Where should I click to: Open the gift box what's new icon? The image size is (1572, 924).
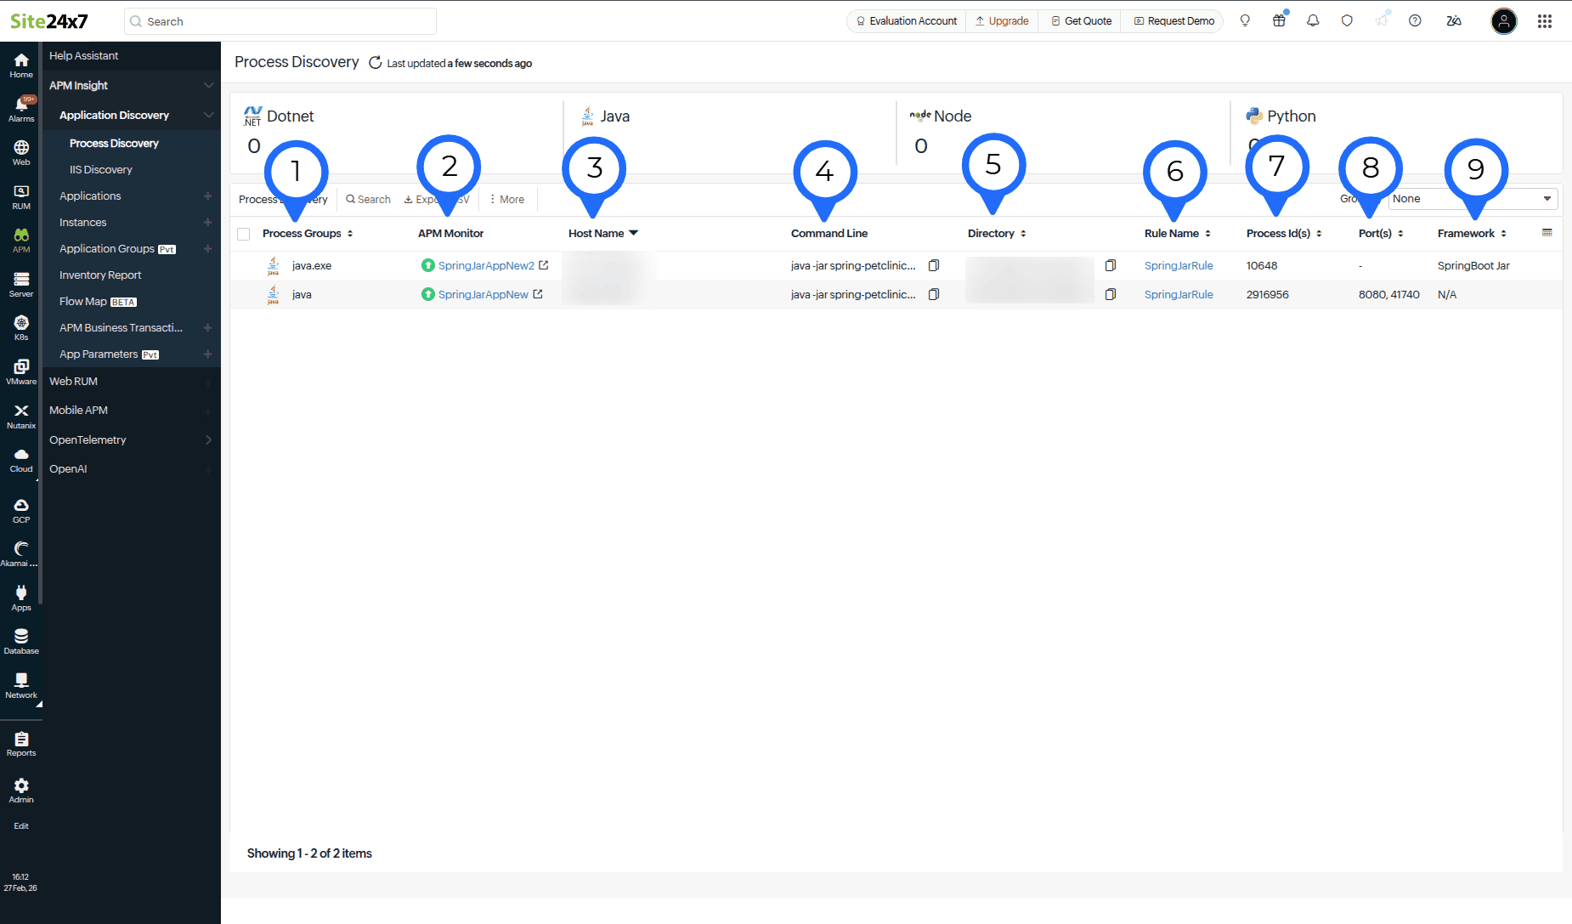1279,21
